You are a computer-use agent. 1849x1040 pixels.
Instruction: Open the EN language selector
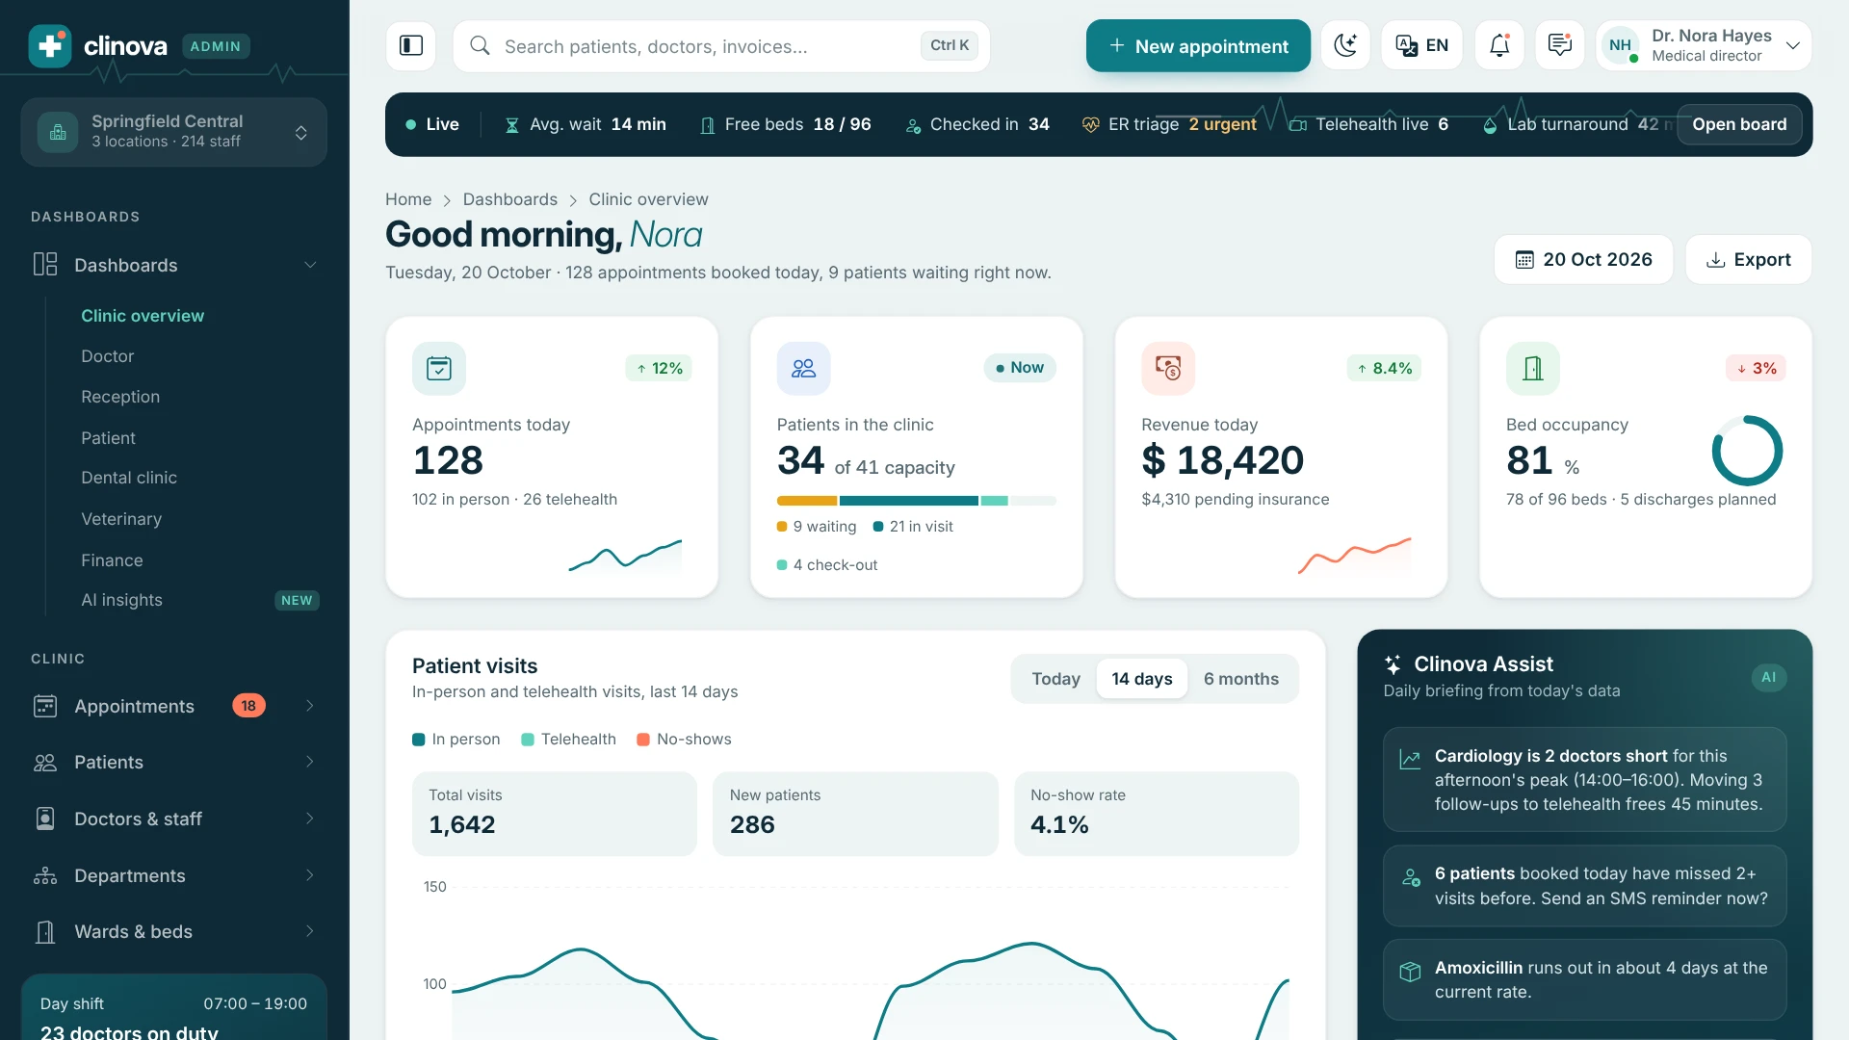1422,45
